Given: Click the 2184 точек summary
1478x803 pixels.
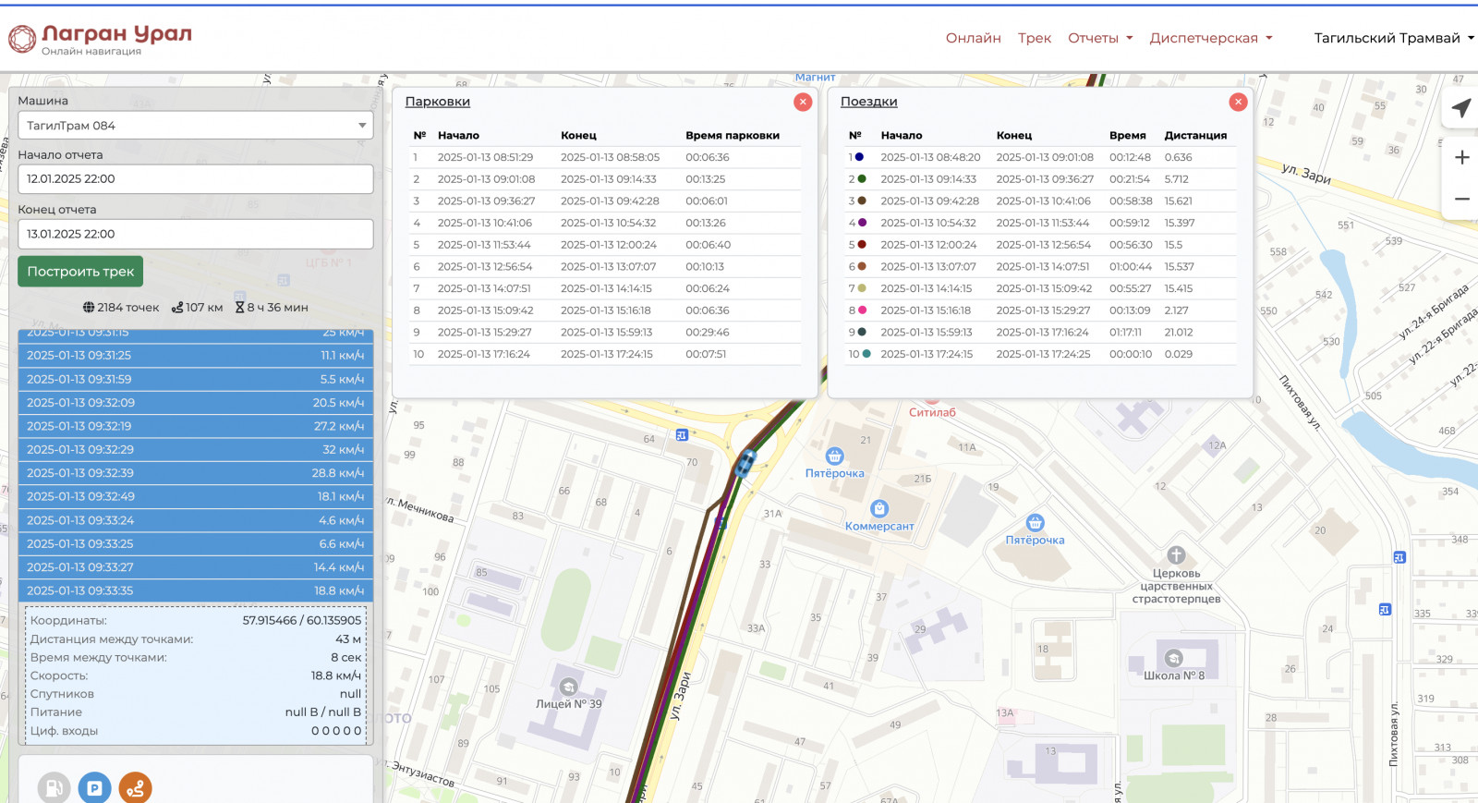Looking at the screenshot, I should 121,308.
